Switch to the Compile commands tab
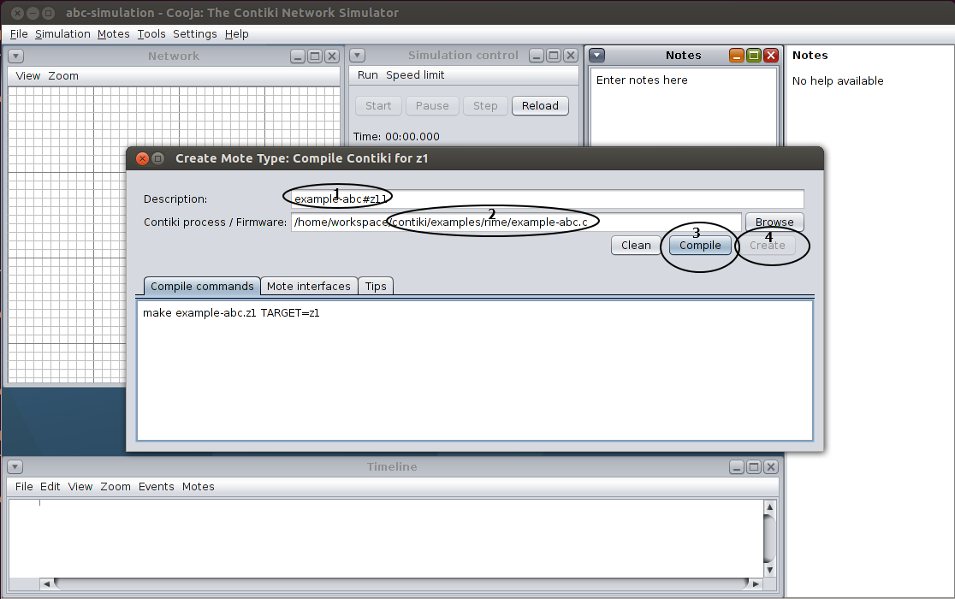 [x=202, y=286]
